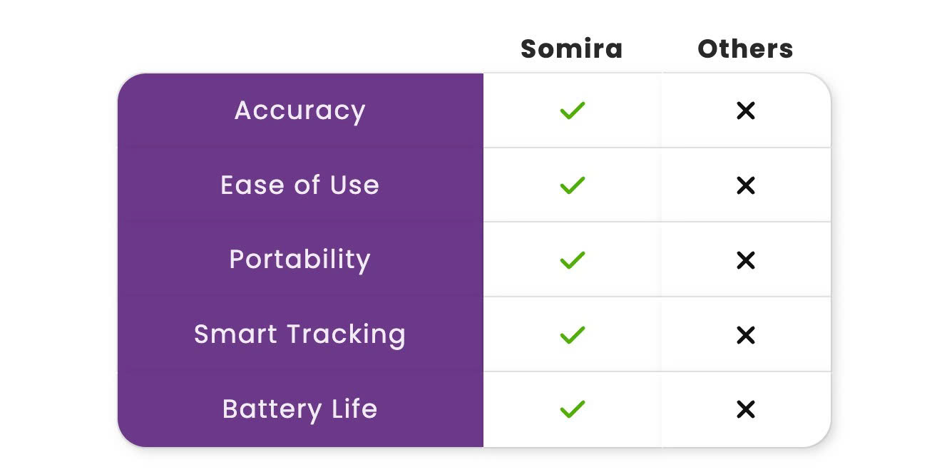Screen dimensions: 927x472
Task: Select the Battery Life label
Action: pos(299,409)
